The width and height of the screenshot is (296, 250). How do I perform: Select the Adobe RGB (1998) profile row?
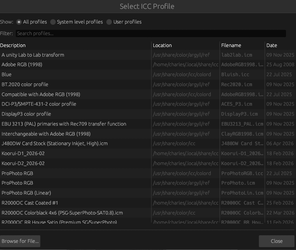point(22,65)
